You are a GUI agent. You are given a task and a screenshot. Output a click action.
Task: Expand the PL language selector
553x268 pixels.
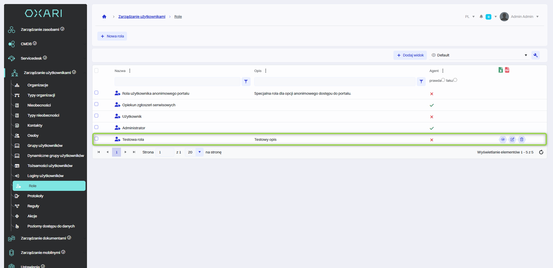coord(470,17)
